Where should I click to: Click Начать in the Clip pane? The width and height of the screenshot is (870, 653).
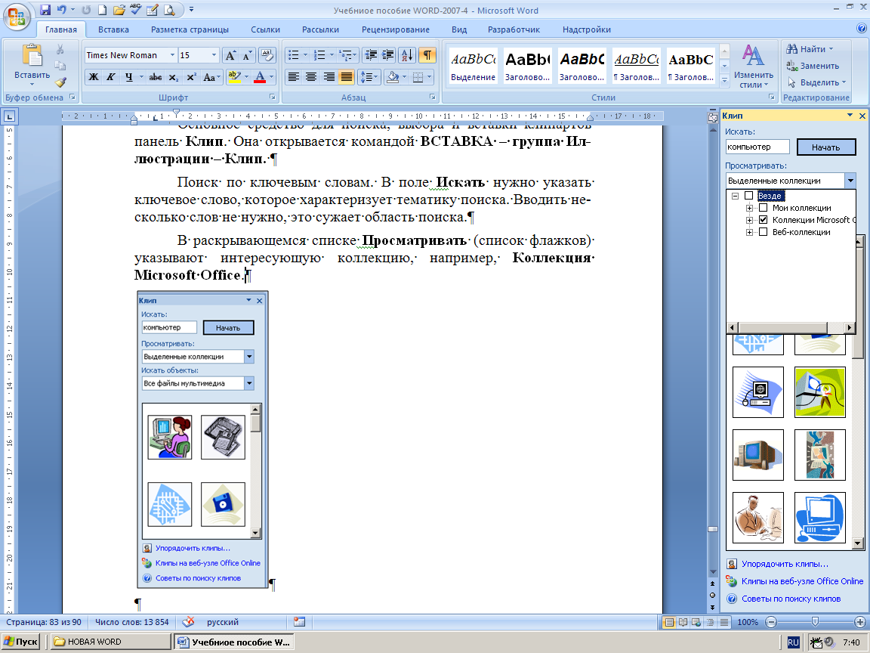(x=825, y=147)
